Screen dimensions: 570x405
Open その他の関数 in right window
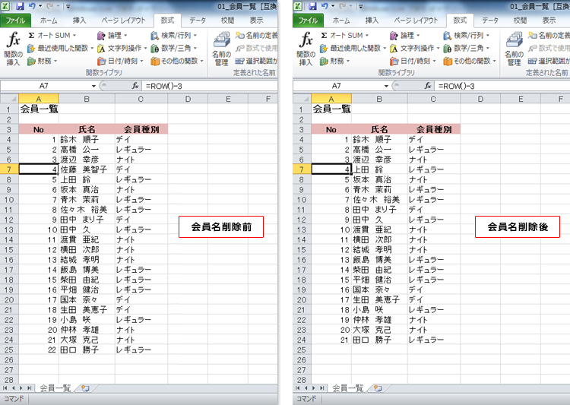(470, 61)
